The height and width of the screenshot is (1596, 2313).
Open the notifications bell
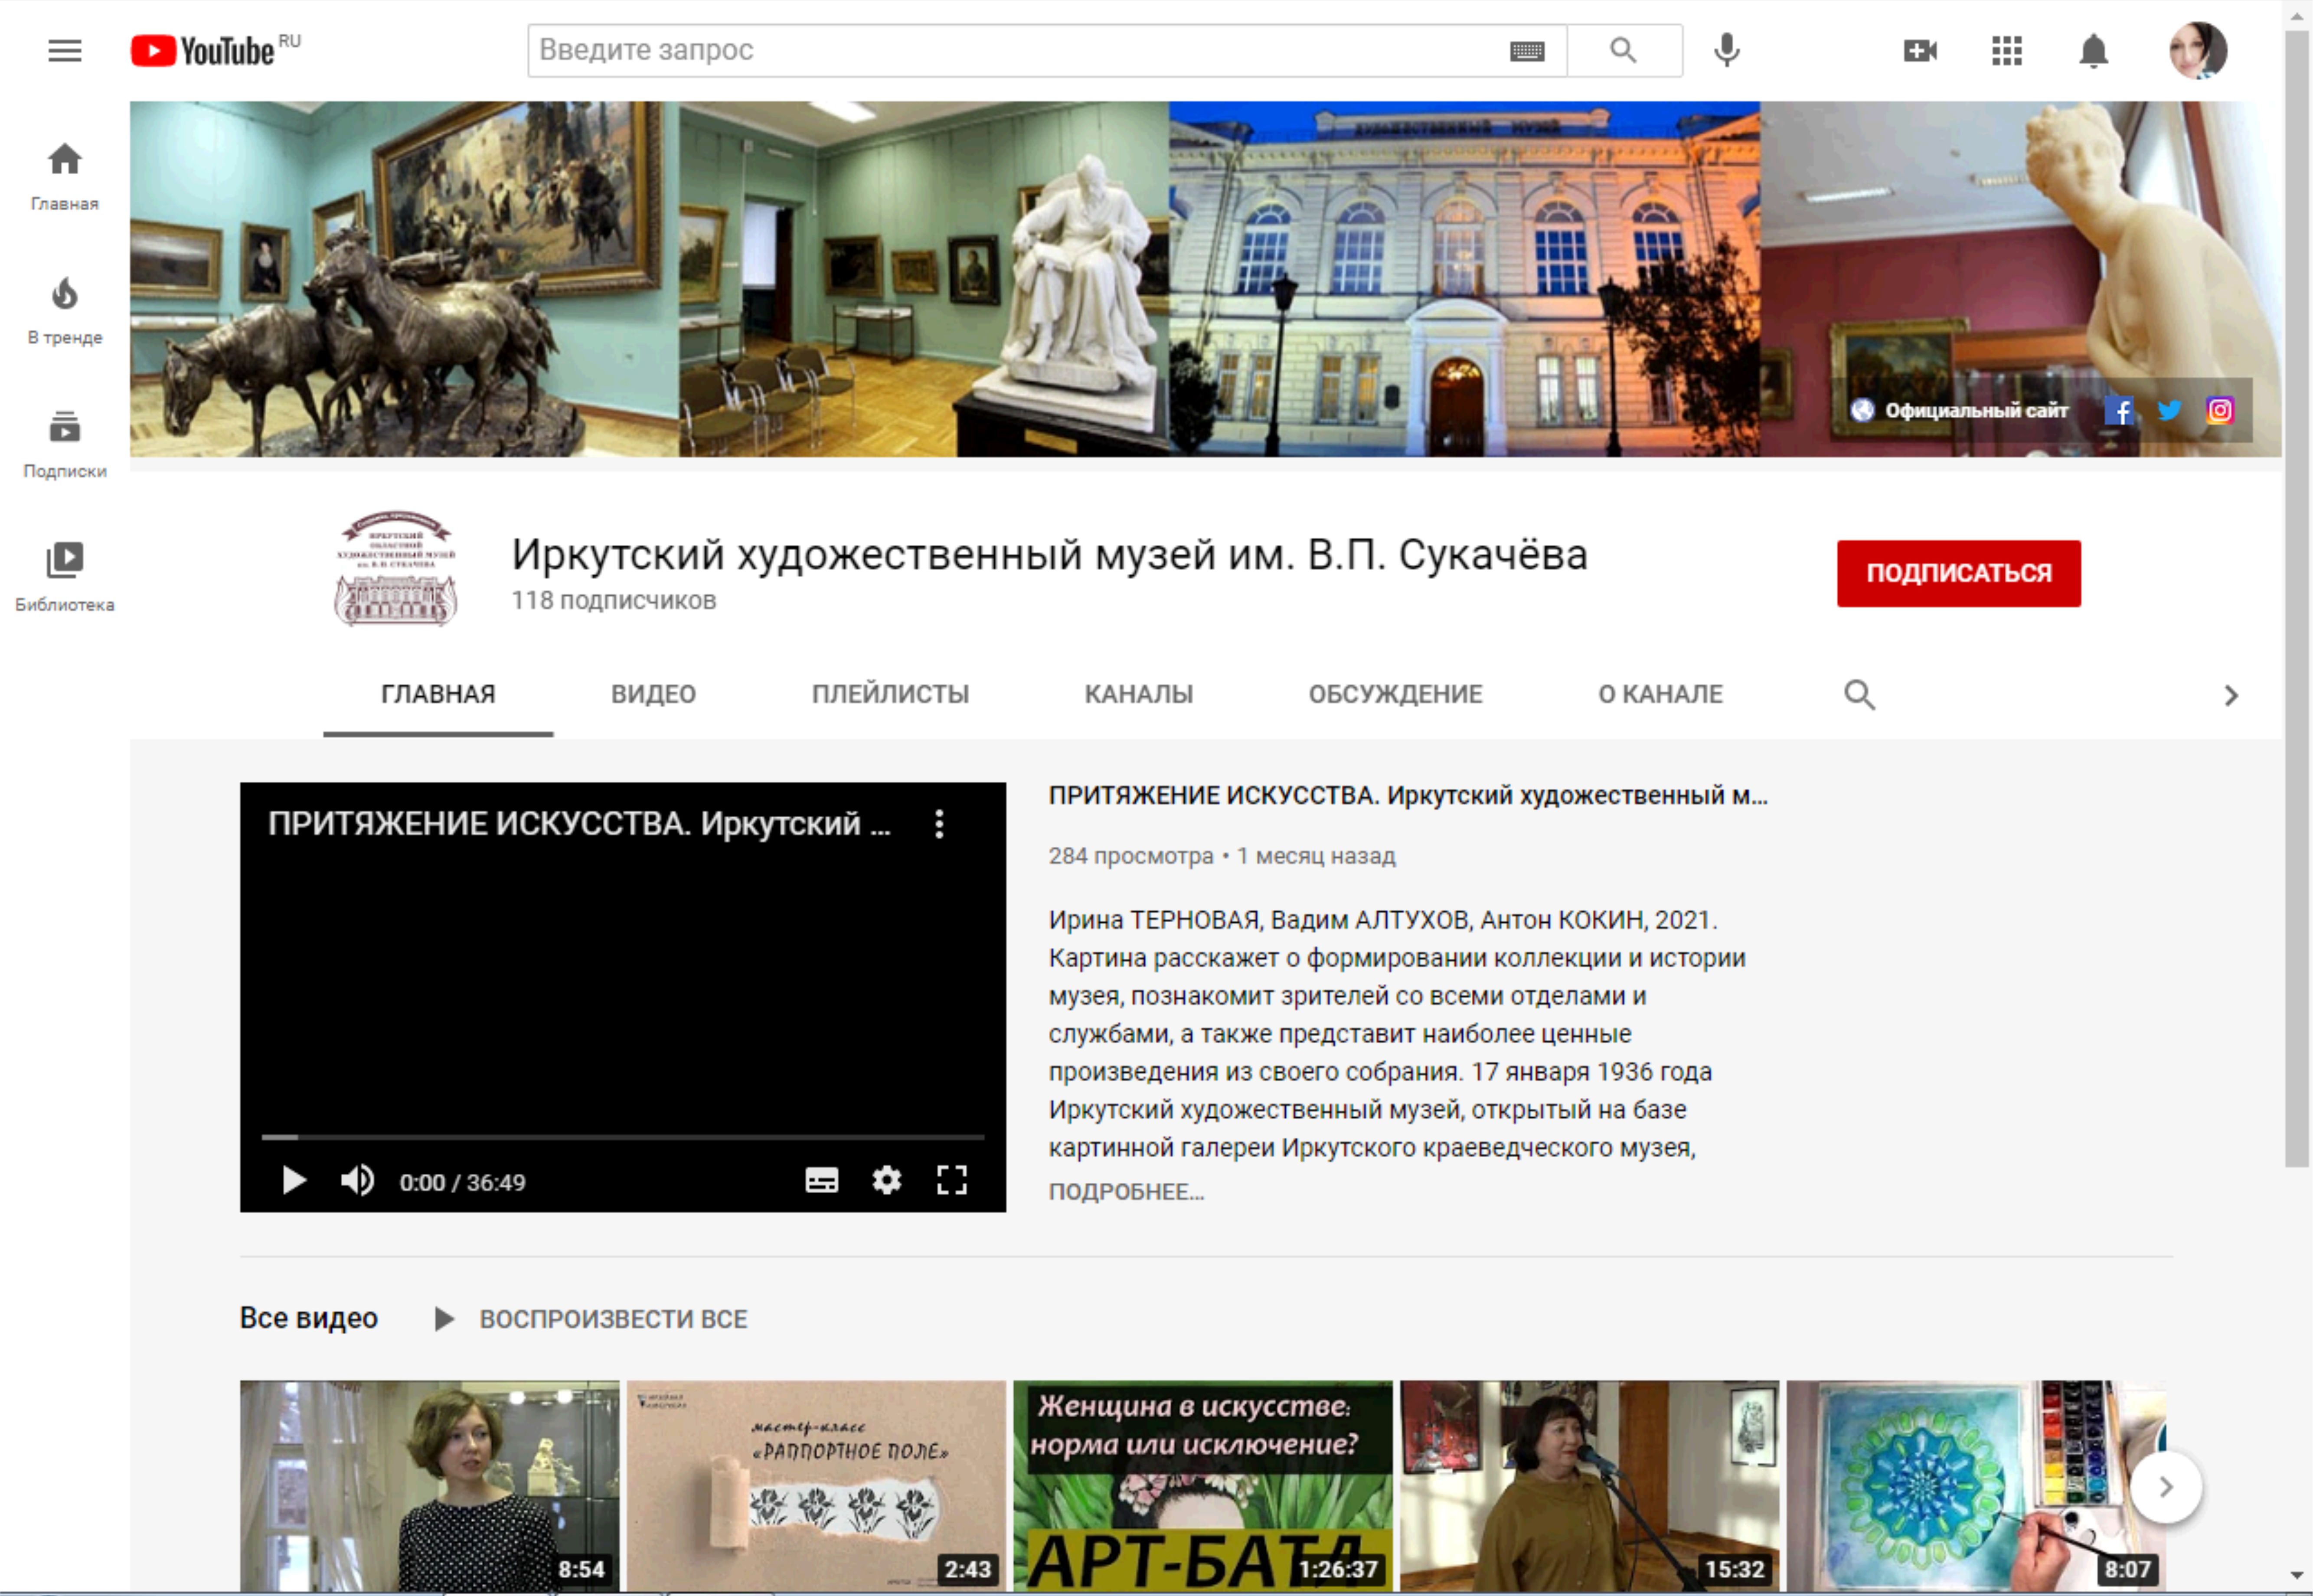2093,50
